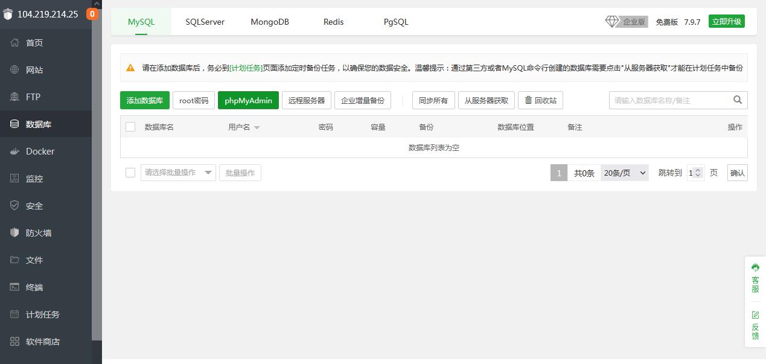766x364 pixels.
Task: Select all databases with header checkbox
Action: click(130, 127)
